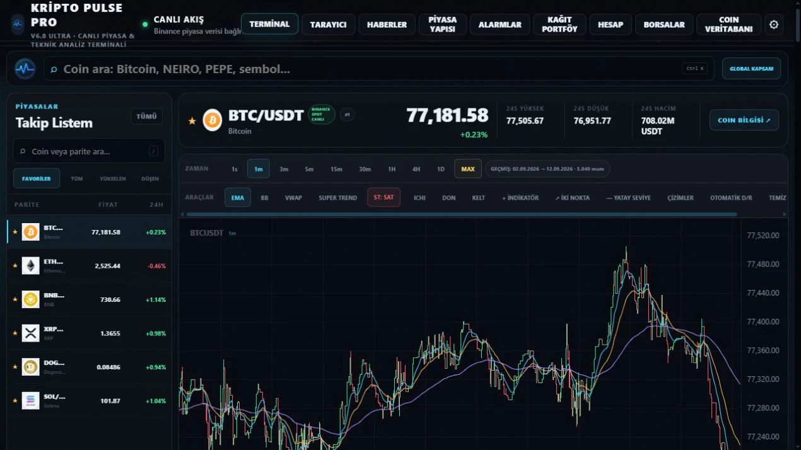This screenshot has width=801, height=450.
Task: Click the pulse waveform icon beside search
Action: [x=25, y=69]
